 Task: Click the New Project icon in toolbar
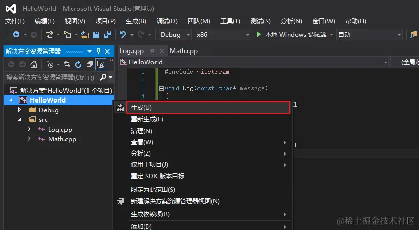tap(50, 34)
